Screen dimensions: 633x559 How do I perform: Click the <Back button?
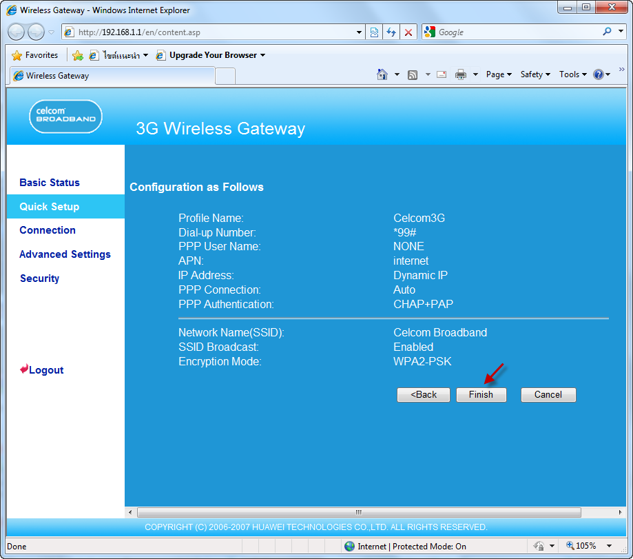click(x=424, y=395)
